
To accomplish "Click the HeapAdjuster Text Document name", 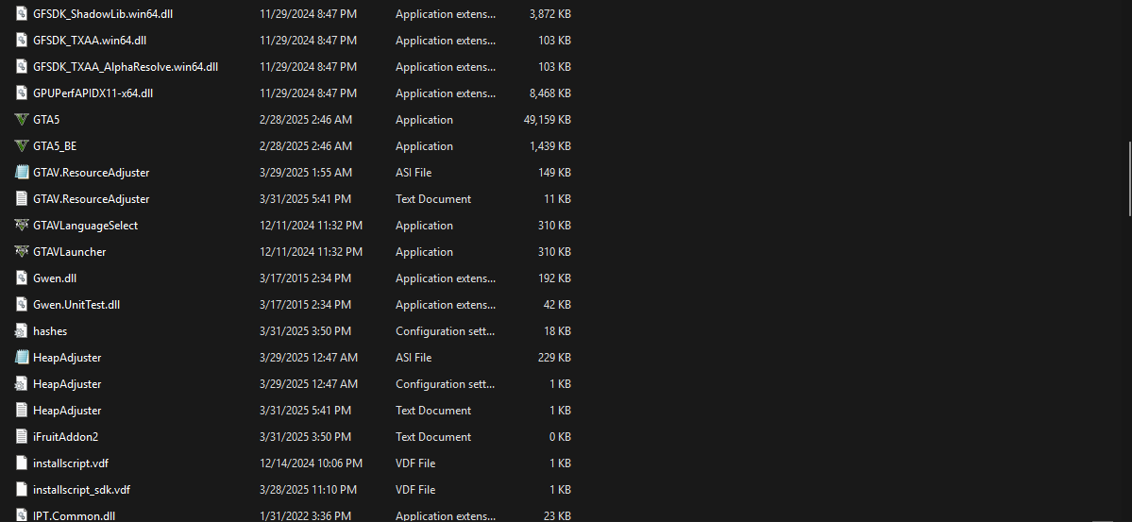I will tap(67, 411).
